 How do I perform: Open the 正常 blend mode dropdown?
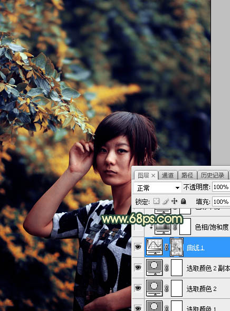coord(158,187)
